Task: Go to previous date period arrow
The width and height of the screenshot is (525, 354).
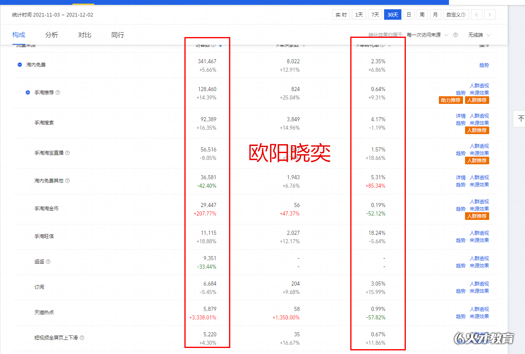Action: tap(476, 15)
